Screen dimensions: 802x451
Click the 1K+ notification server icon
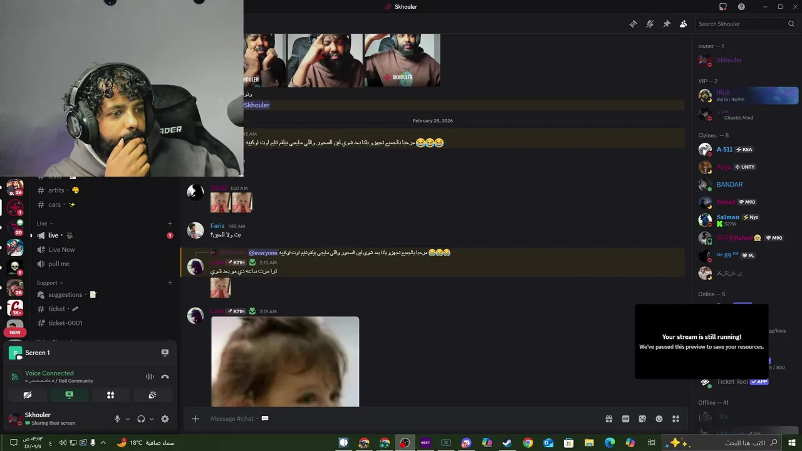pyautogui.click(x=15, y=308)
